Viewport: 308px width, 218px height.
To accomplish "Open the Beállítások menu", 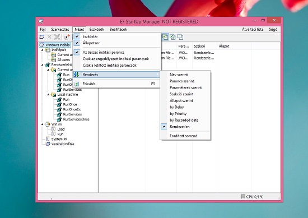I will point(118,29).
